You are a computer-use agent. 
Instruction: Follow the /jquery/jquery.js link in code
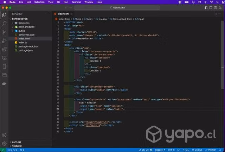coord(97,122)
